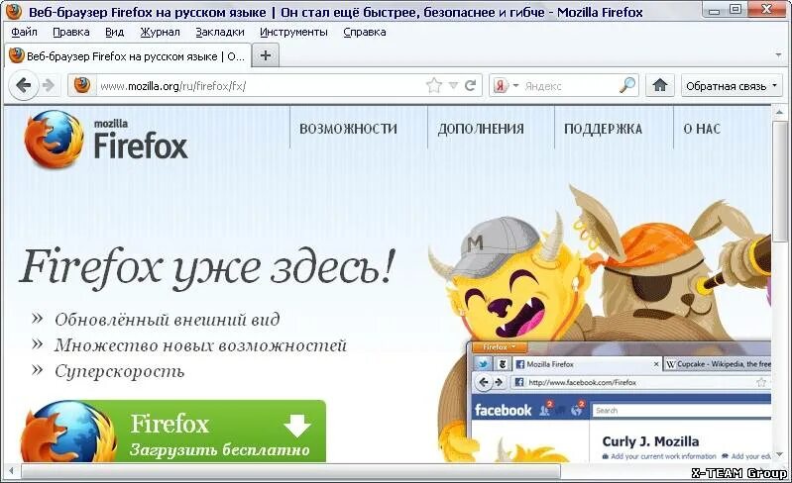Screen dimensions: 792x483
Task: Reload the page with the refresh icon
Action: tap(470, 85)
